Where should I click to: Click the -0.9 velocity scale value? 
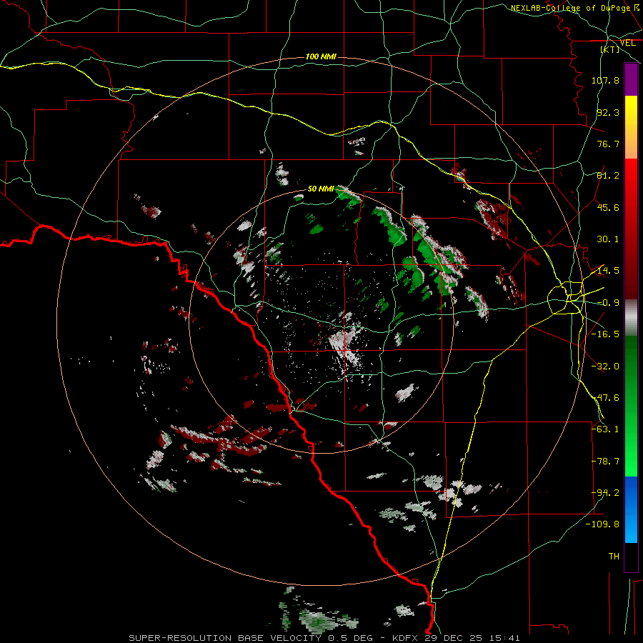(608, 303)
